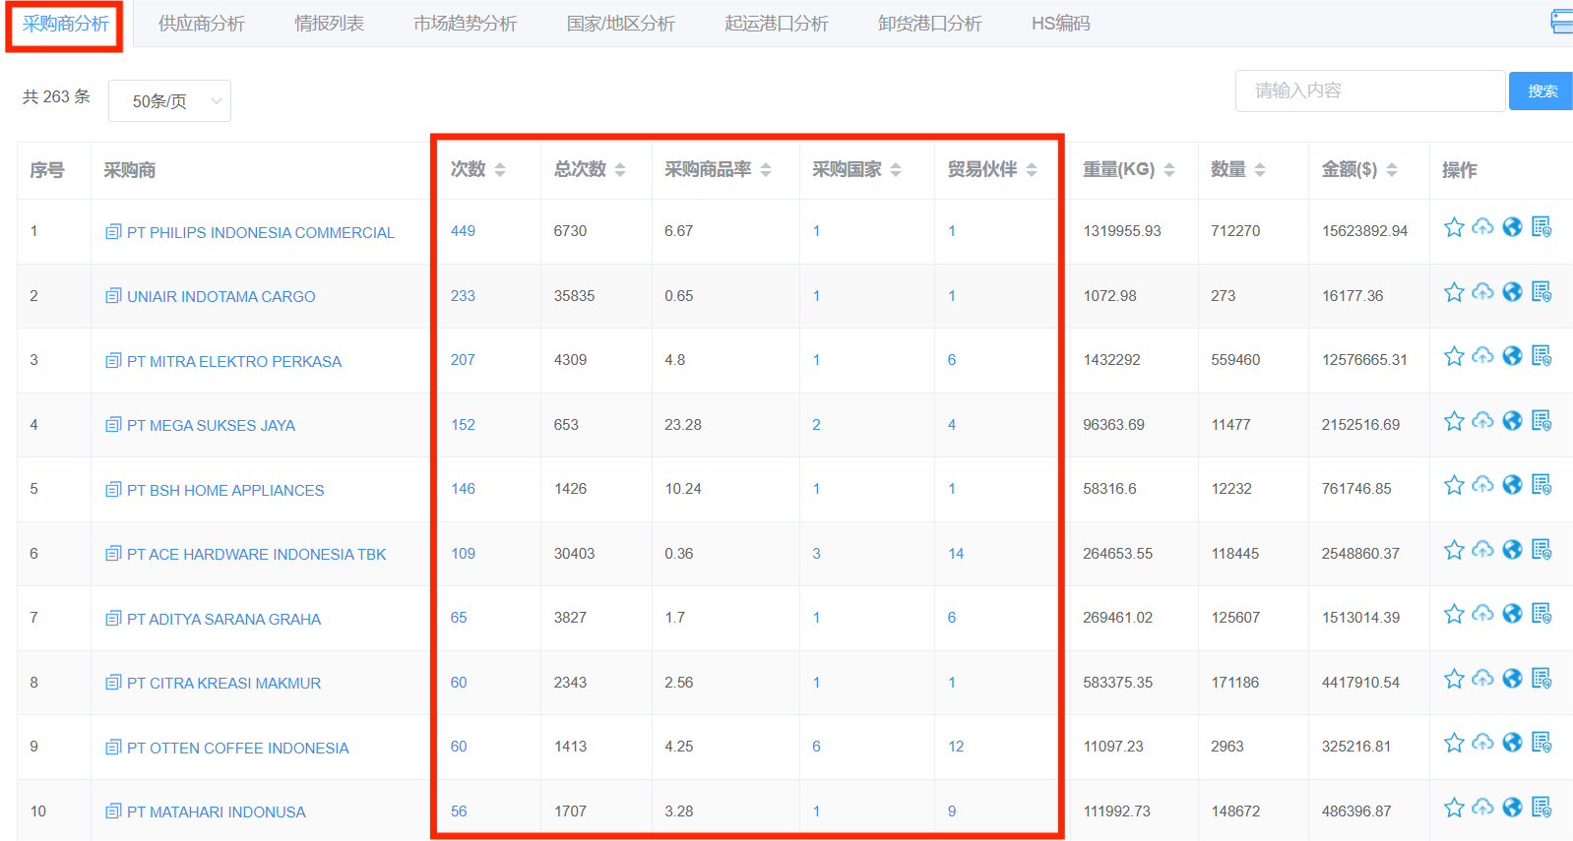Sort table by 次数 column arrows
Screen dimensions: 1573x841
click(500, 170)
